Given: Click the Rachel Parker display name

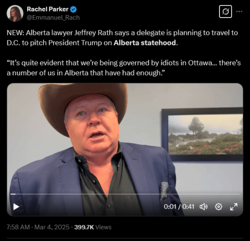Looking at the screenshot, I should click(47, 9).
